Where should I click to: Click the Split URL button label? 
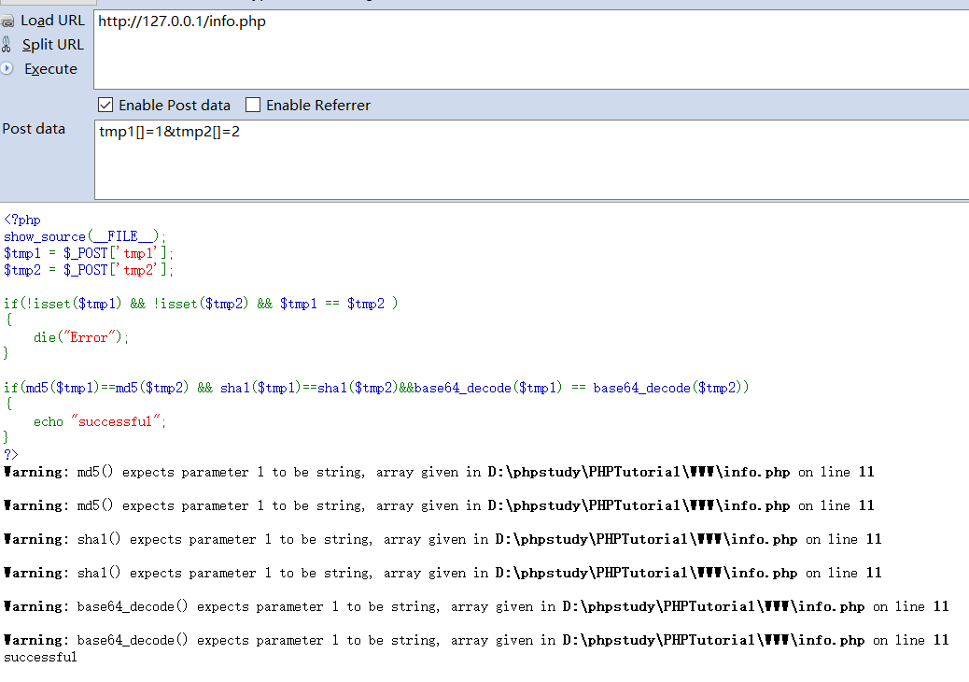tap(52, 45)
